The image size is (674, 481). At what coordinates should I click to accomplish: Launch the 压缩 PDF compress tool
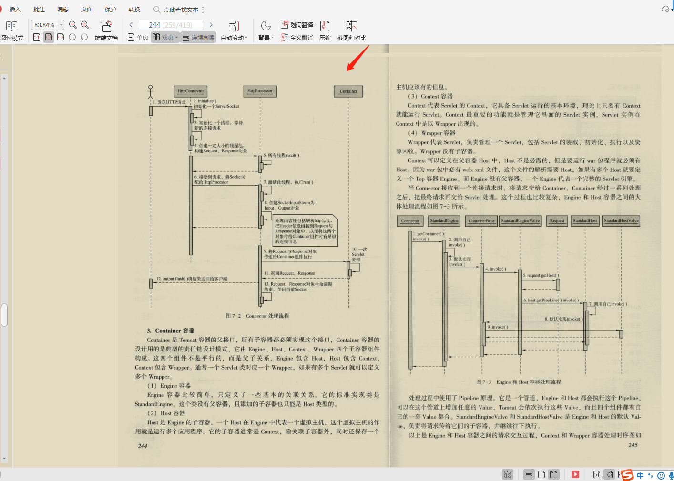[325, 30]
